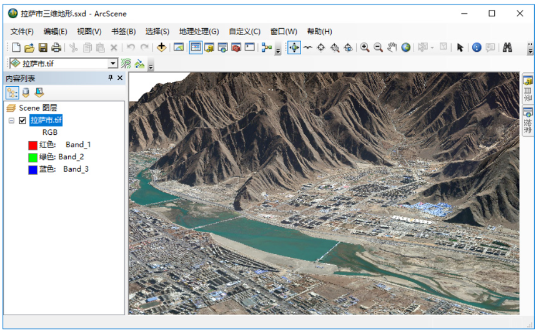The height and width of the screenshot is (334, 541).
Task: Pin the 内容列表 panel with the pushpin
Action: pos(111,78)
